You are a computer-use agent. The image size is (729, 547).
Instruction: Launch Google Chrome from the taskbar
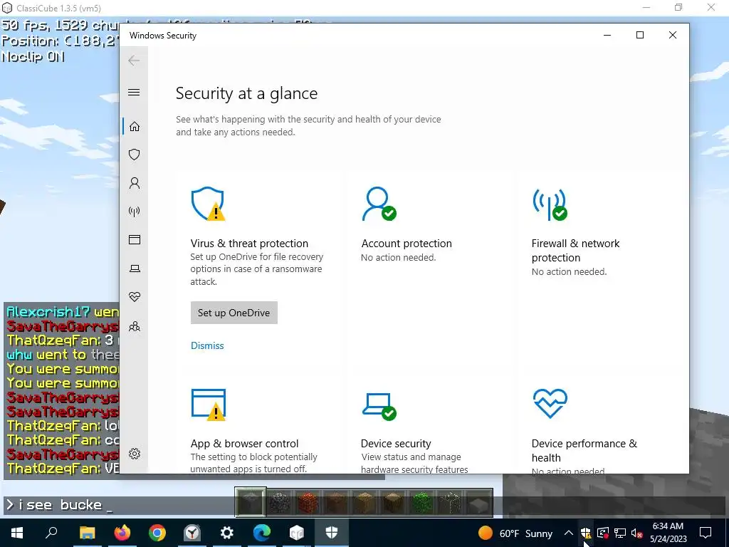157,533
